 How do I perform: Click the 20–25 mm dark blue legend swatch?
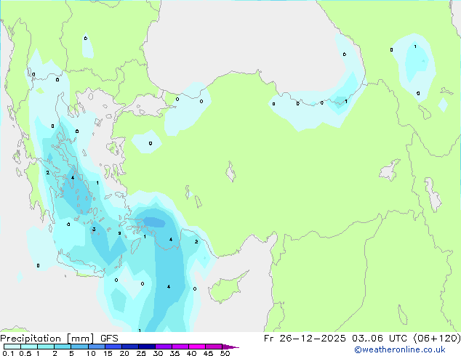pyautogui.click(x=129, y=347)
